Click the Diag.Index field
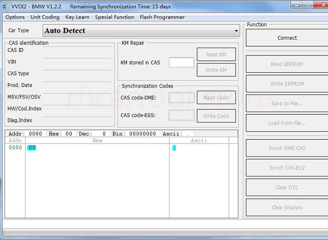This screenshot has height=240, width=328. tap(77, 121)
